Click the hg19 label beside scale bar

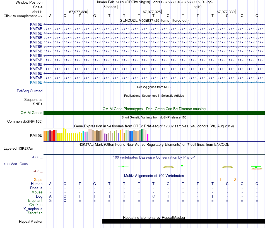197,7
